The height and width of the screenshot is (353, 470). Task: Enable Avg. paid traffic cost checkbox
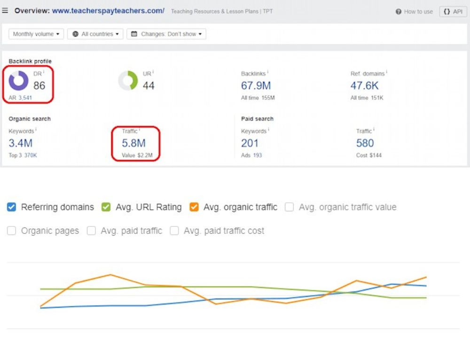click(x=174, y=231)
